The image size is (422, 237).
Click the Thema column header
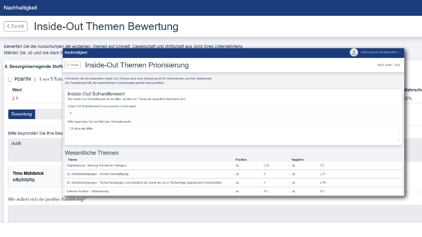72,159
